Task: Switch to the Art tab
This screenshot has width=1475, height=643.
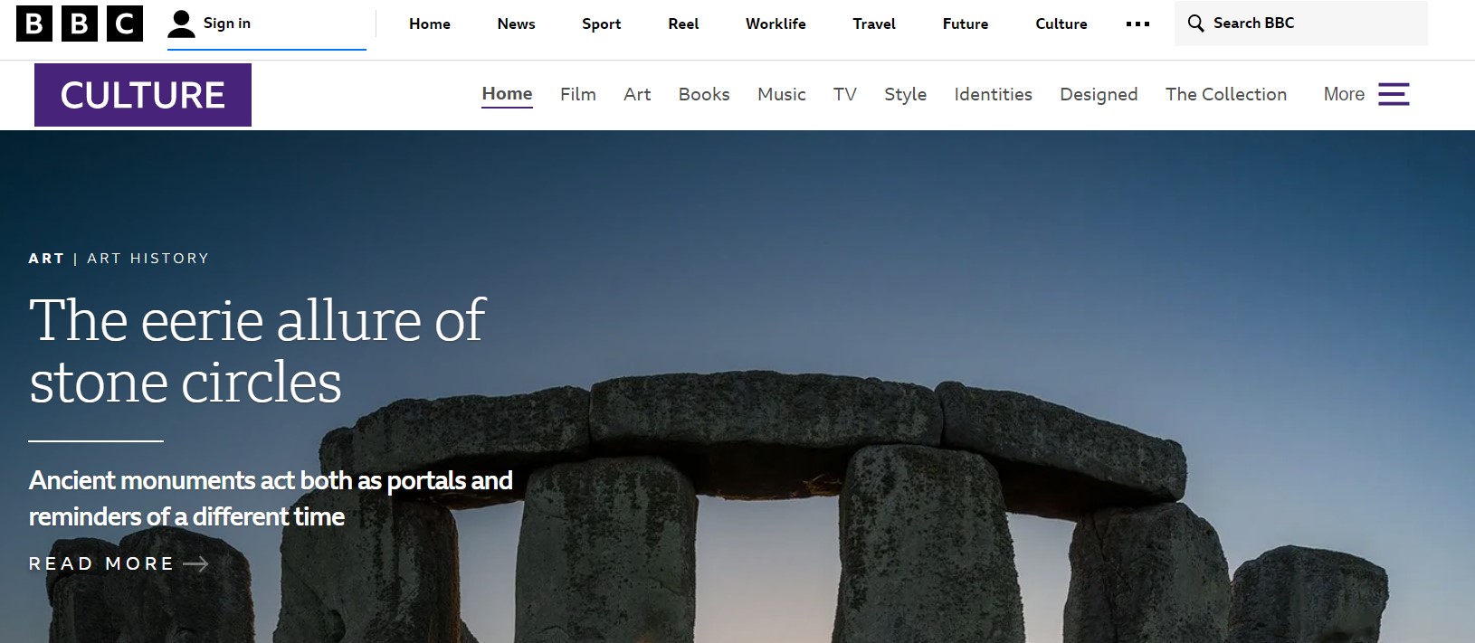Action: point(637,94)
